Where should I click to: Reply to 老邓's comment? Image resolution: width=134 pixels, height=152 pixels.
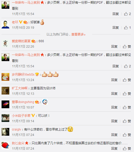coord(116,28)
